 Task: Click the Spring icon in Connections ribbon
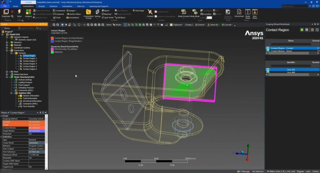tap(97, 12)
